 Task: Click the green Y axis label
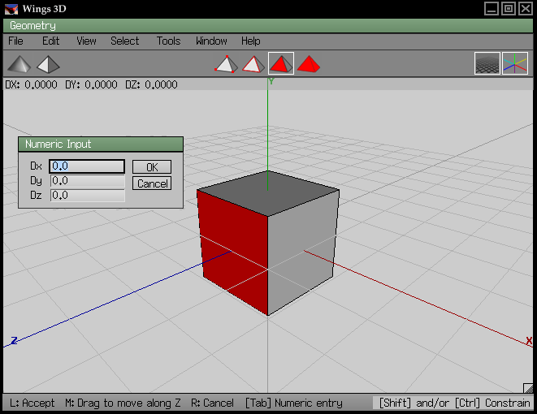(271, 81)
